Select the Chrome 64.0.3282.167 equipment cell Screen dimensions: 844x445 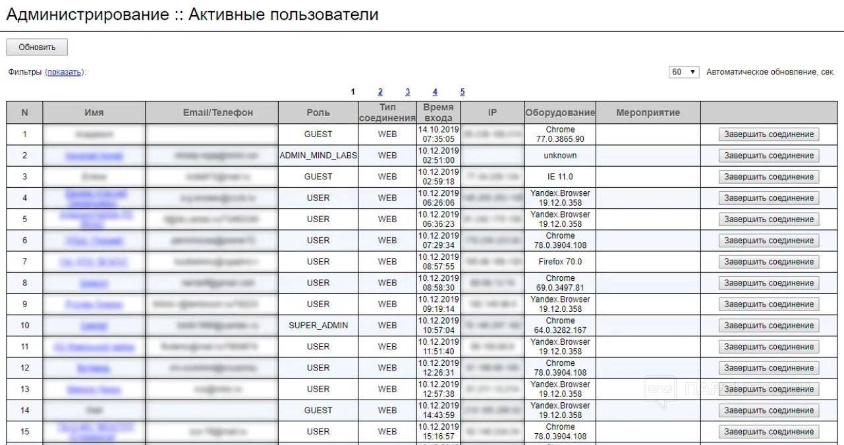[x=560, y=326]
